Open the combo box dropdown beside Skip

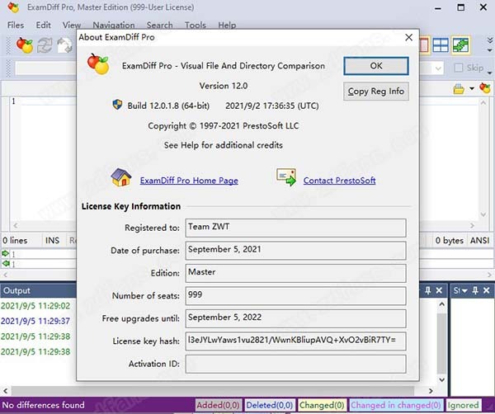coord(438,68)
